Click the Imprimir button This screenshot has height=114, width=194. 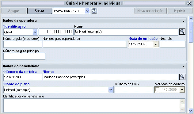click(x=180, y=11)
